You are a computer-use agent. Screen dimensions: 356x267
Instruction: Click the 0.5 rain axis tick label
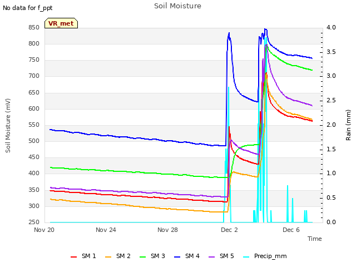(331, 198)
